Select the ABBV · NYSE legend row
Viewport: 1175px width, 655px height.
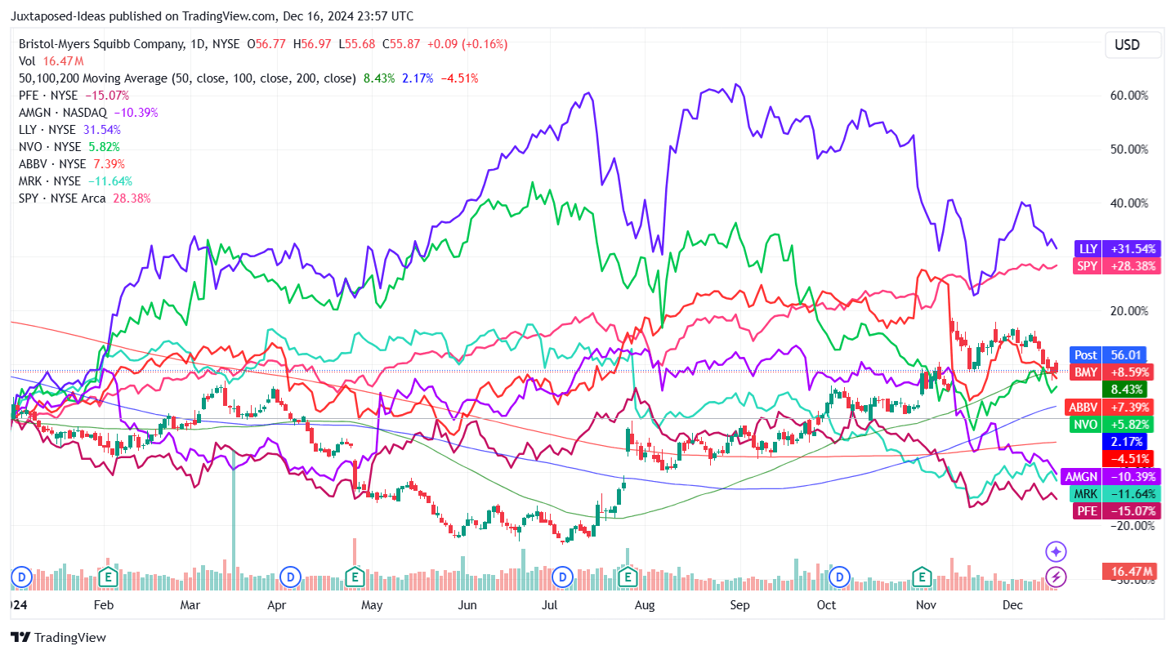click(x=72, y=164)
